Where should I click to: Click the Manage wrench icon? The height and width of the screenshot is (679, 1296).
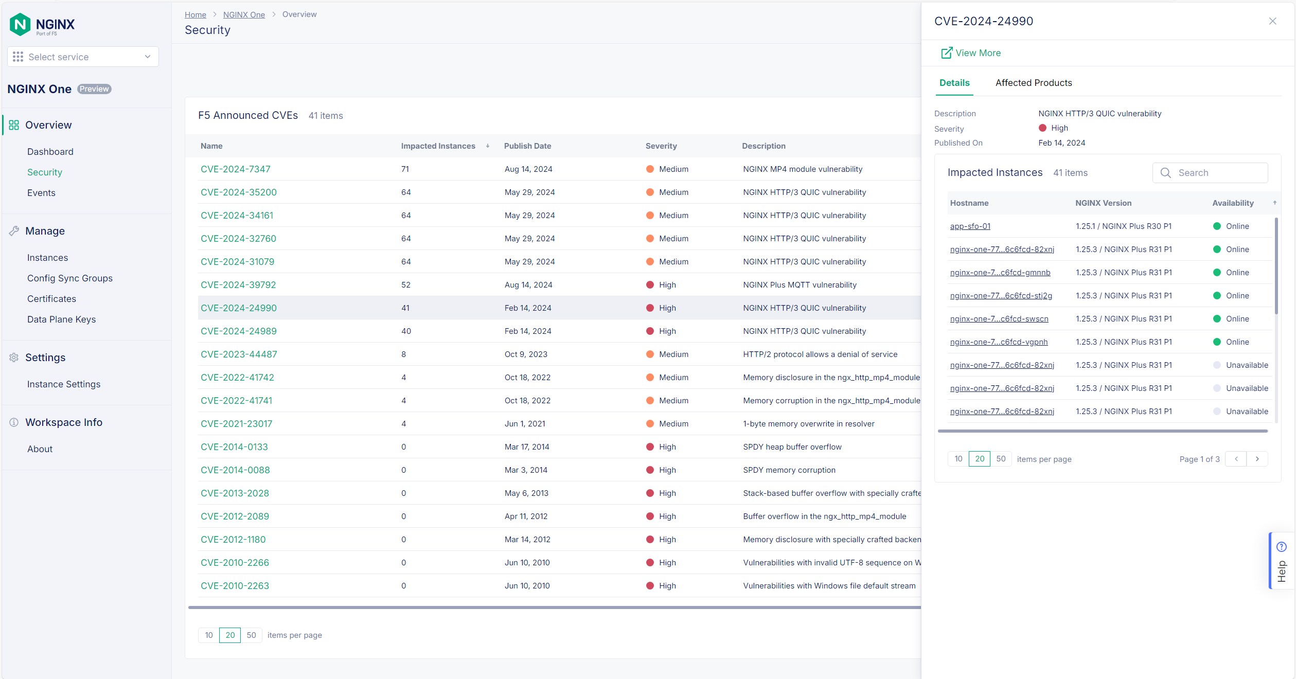14,231
